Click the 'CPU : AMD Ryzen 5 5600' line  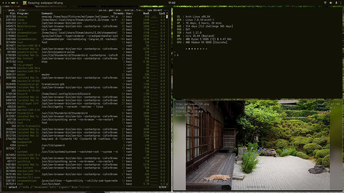coord(204,39)
